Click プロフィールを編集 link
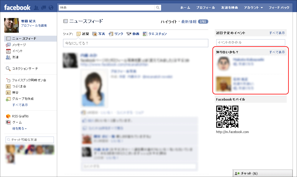This screenshot has height=177, width=297. [x=34, y=26]
